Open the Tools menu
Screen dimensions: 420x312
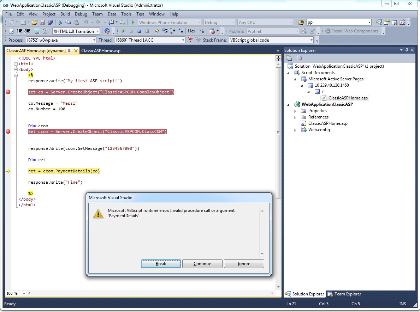pos(126,14)
